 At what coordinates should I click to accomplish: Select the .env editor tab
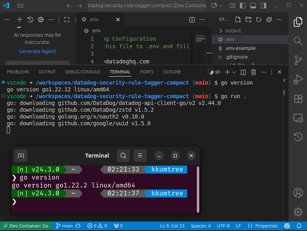click(x=100, y=20)
